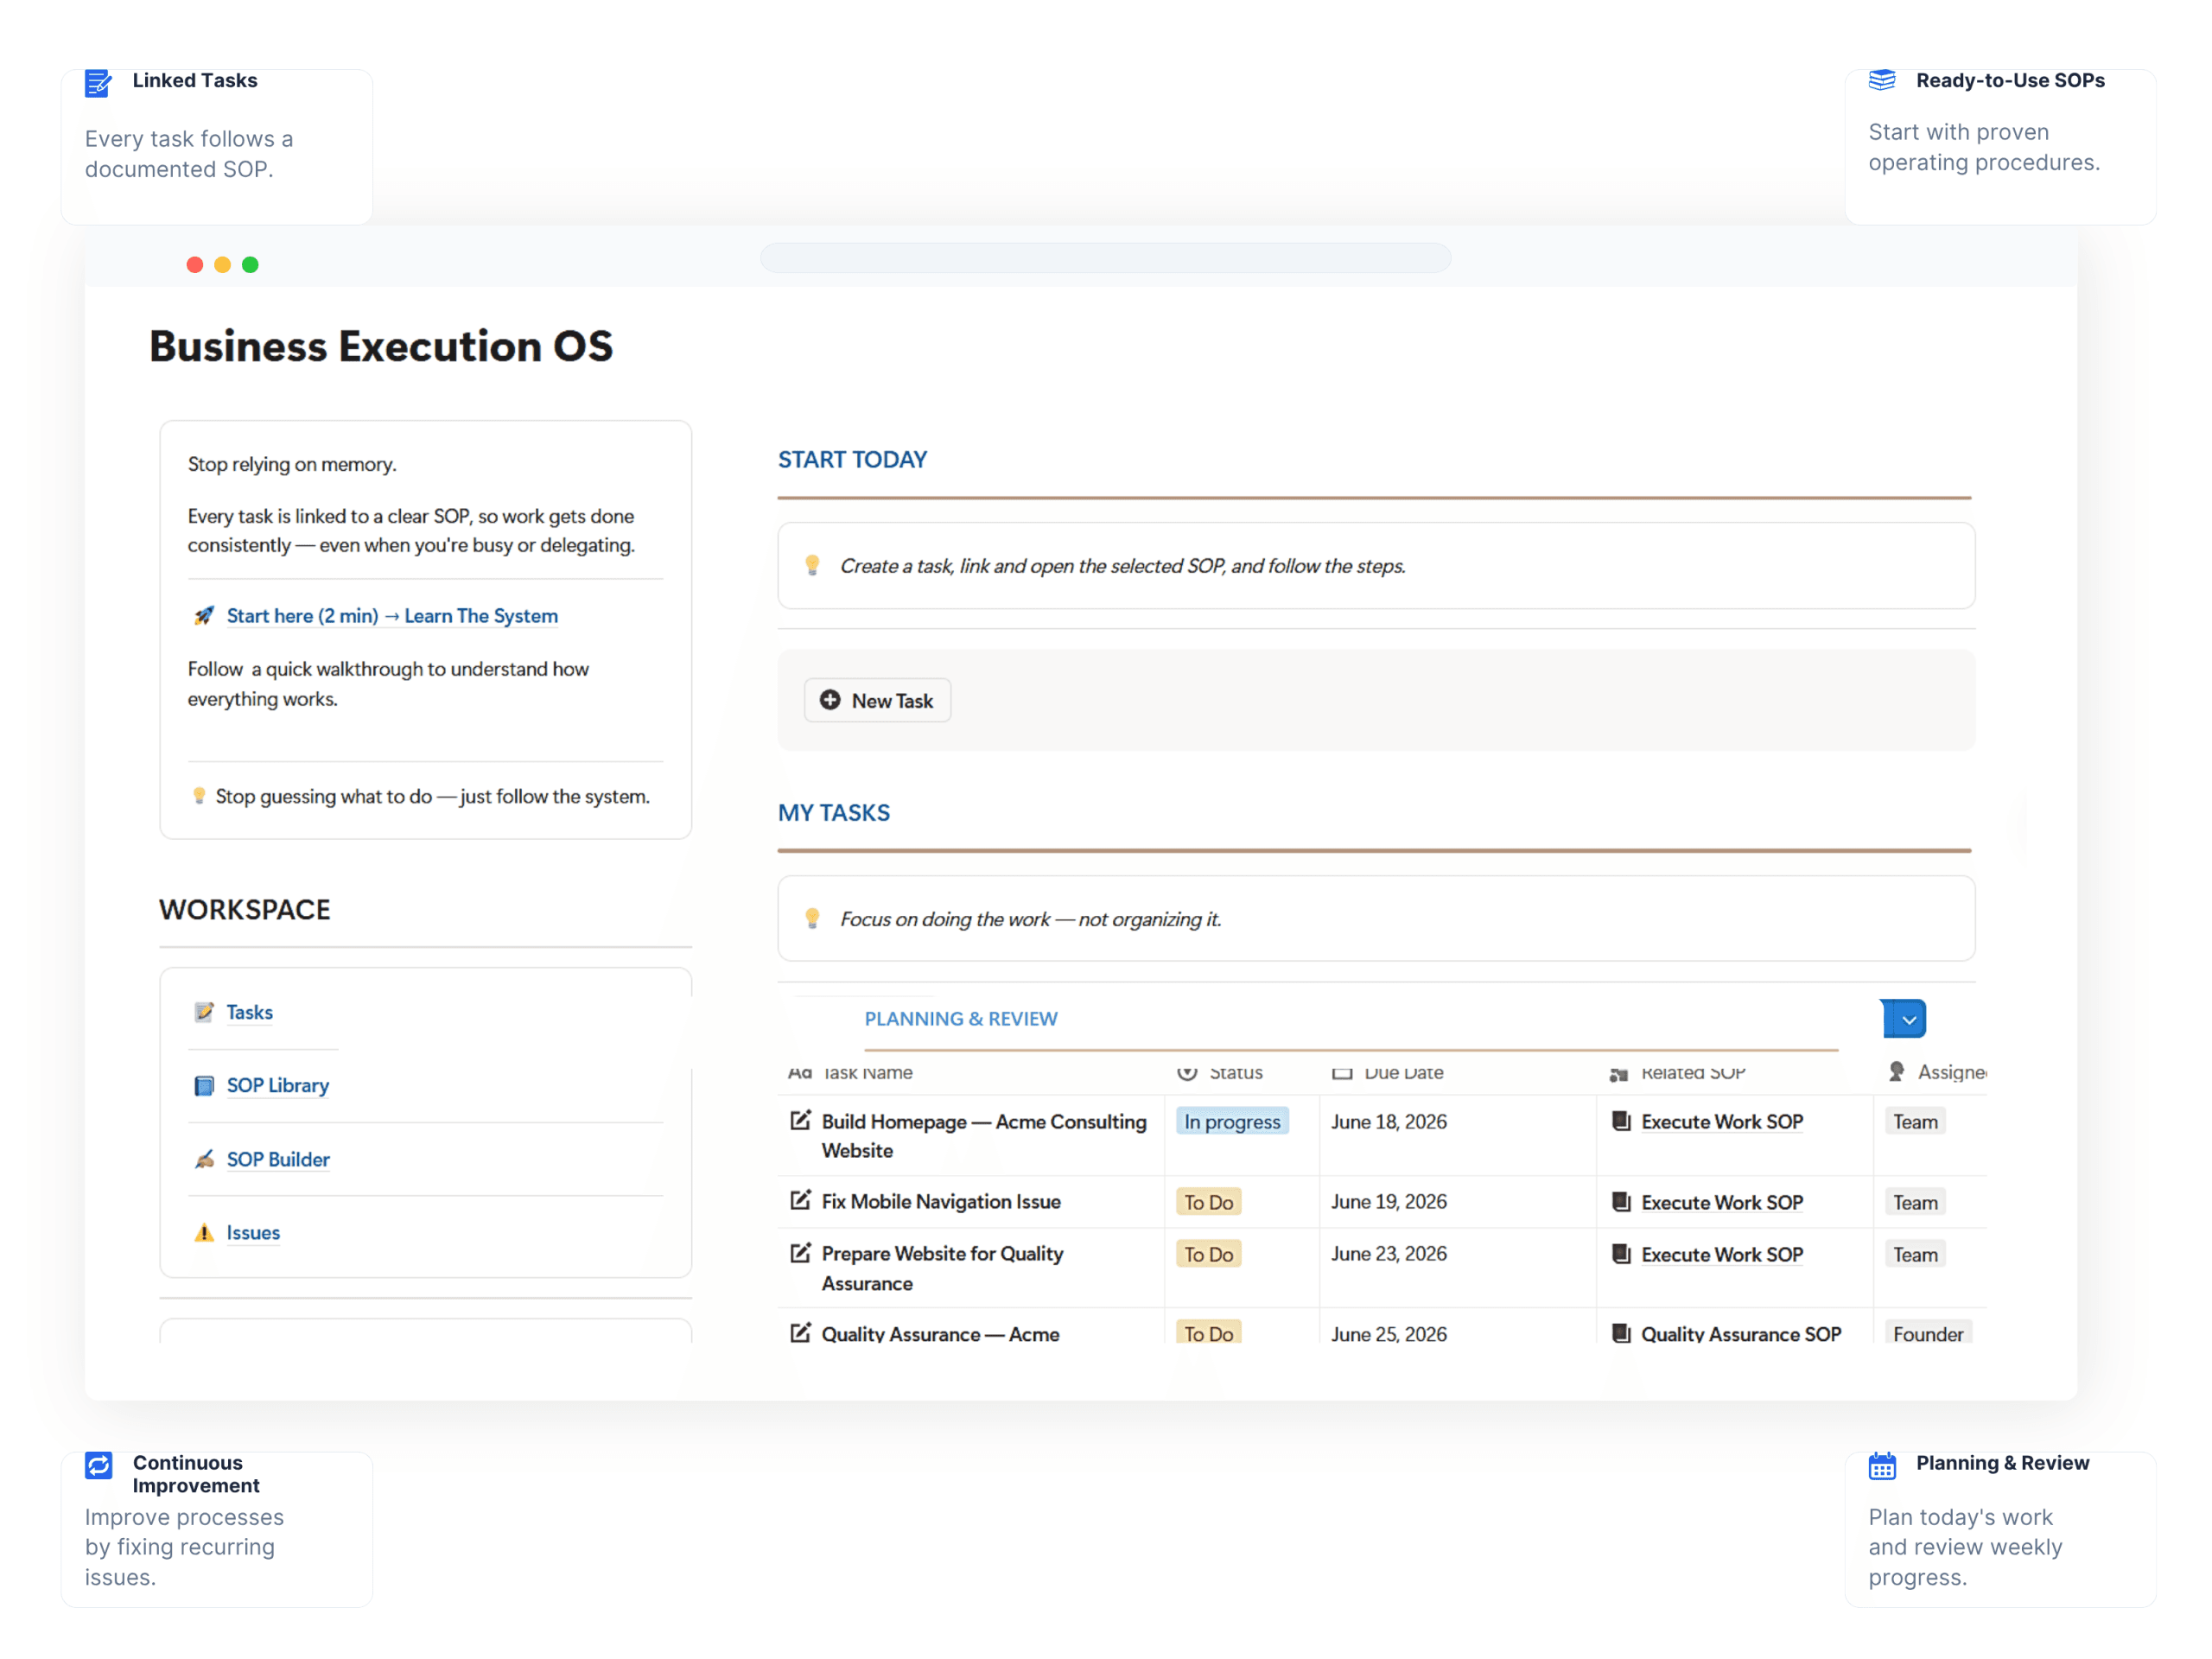Viewport: 2212px width, 1659px height.
Task: Select the June 25, 2026 due date
Action: pos(1388,1333)
